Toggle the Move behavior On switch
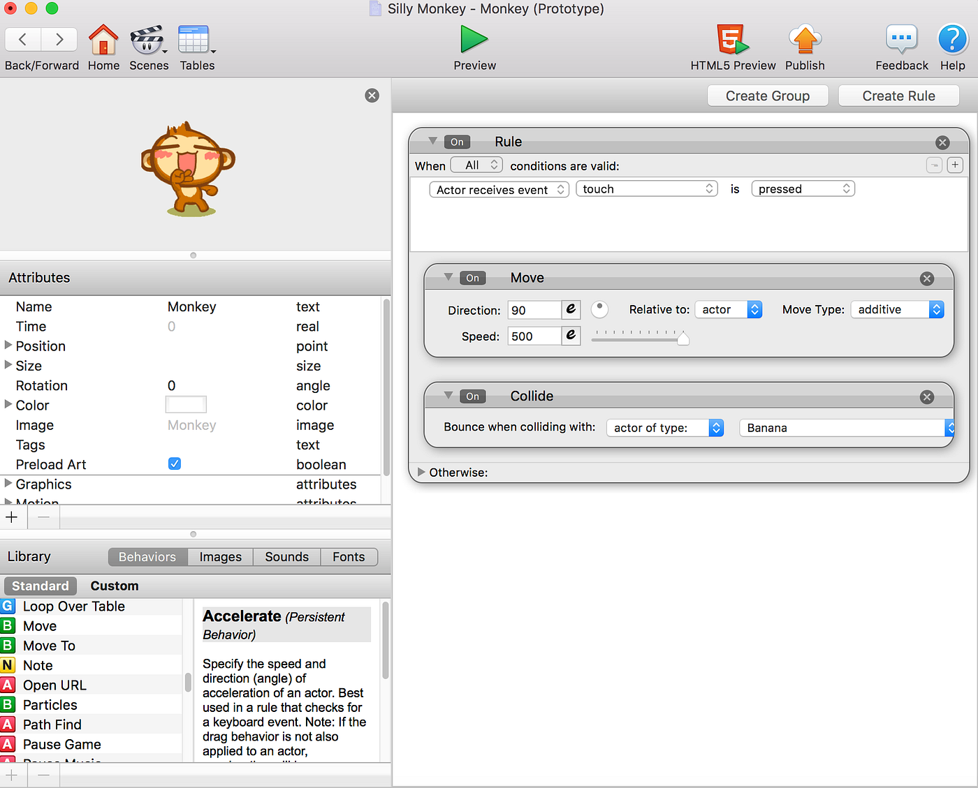 coord(472,278)
